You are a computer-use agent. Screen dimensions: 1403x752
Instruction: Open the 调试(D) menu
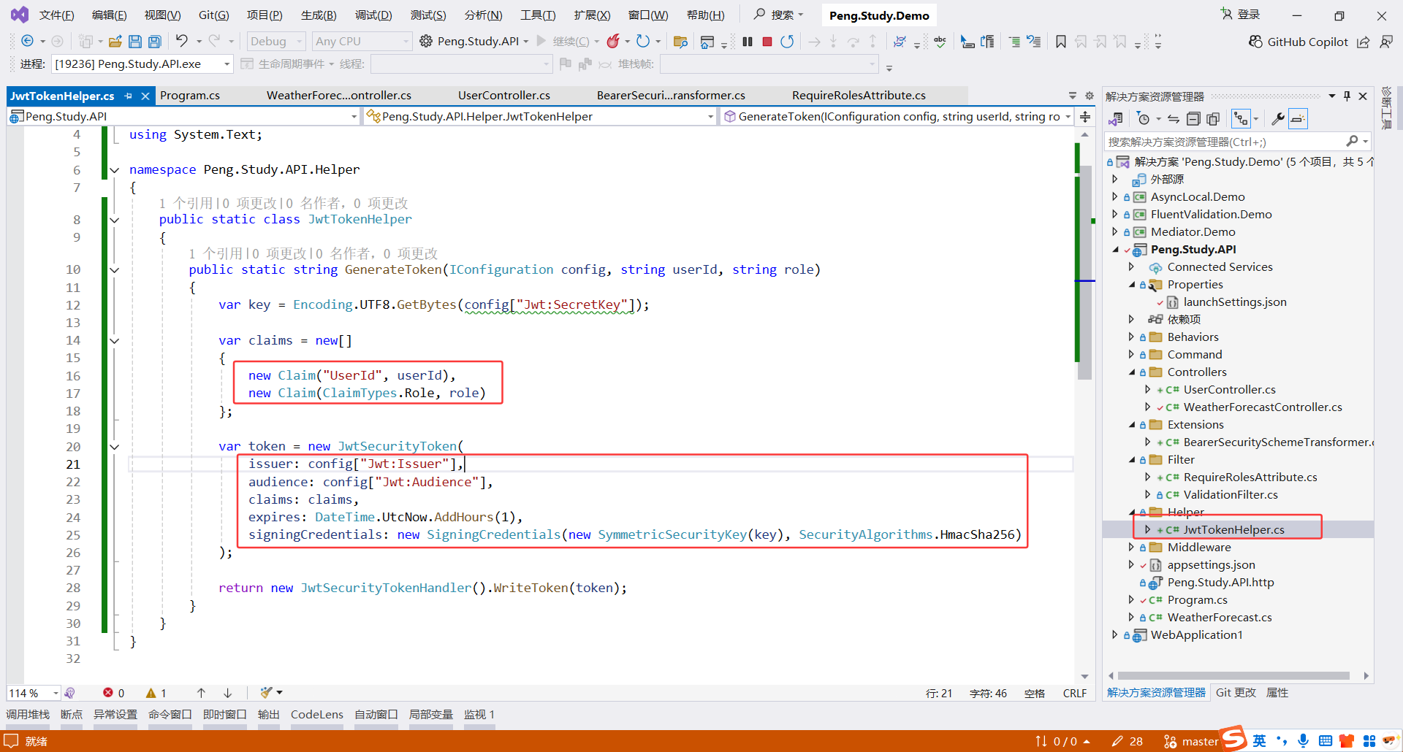pyautogui.click(x=373, y=15)
